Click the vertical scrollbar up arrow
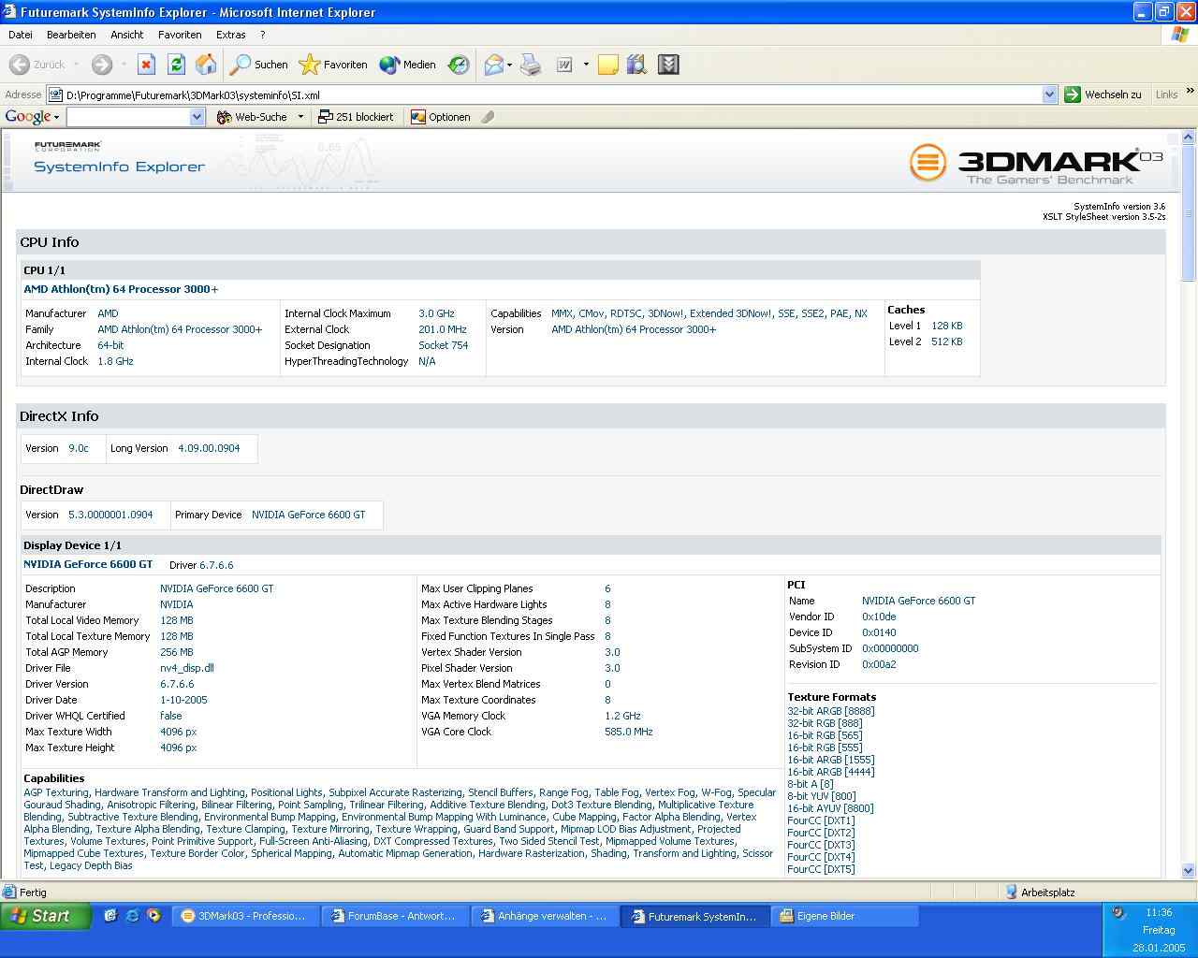1198x958 pixels. click(x=1189, y=137)
